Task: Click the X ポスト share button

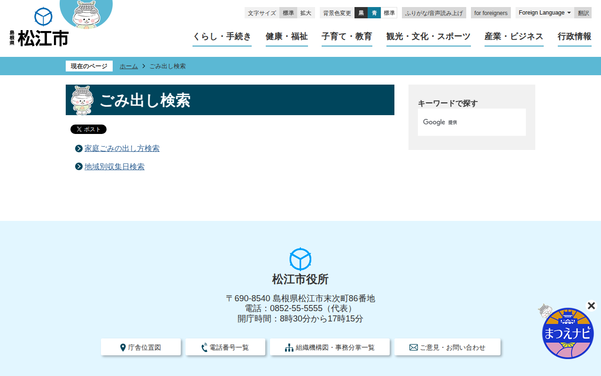Action: pyautogui.click(x=88, y=129)
